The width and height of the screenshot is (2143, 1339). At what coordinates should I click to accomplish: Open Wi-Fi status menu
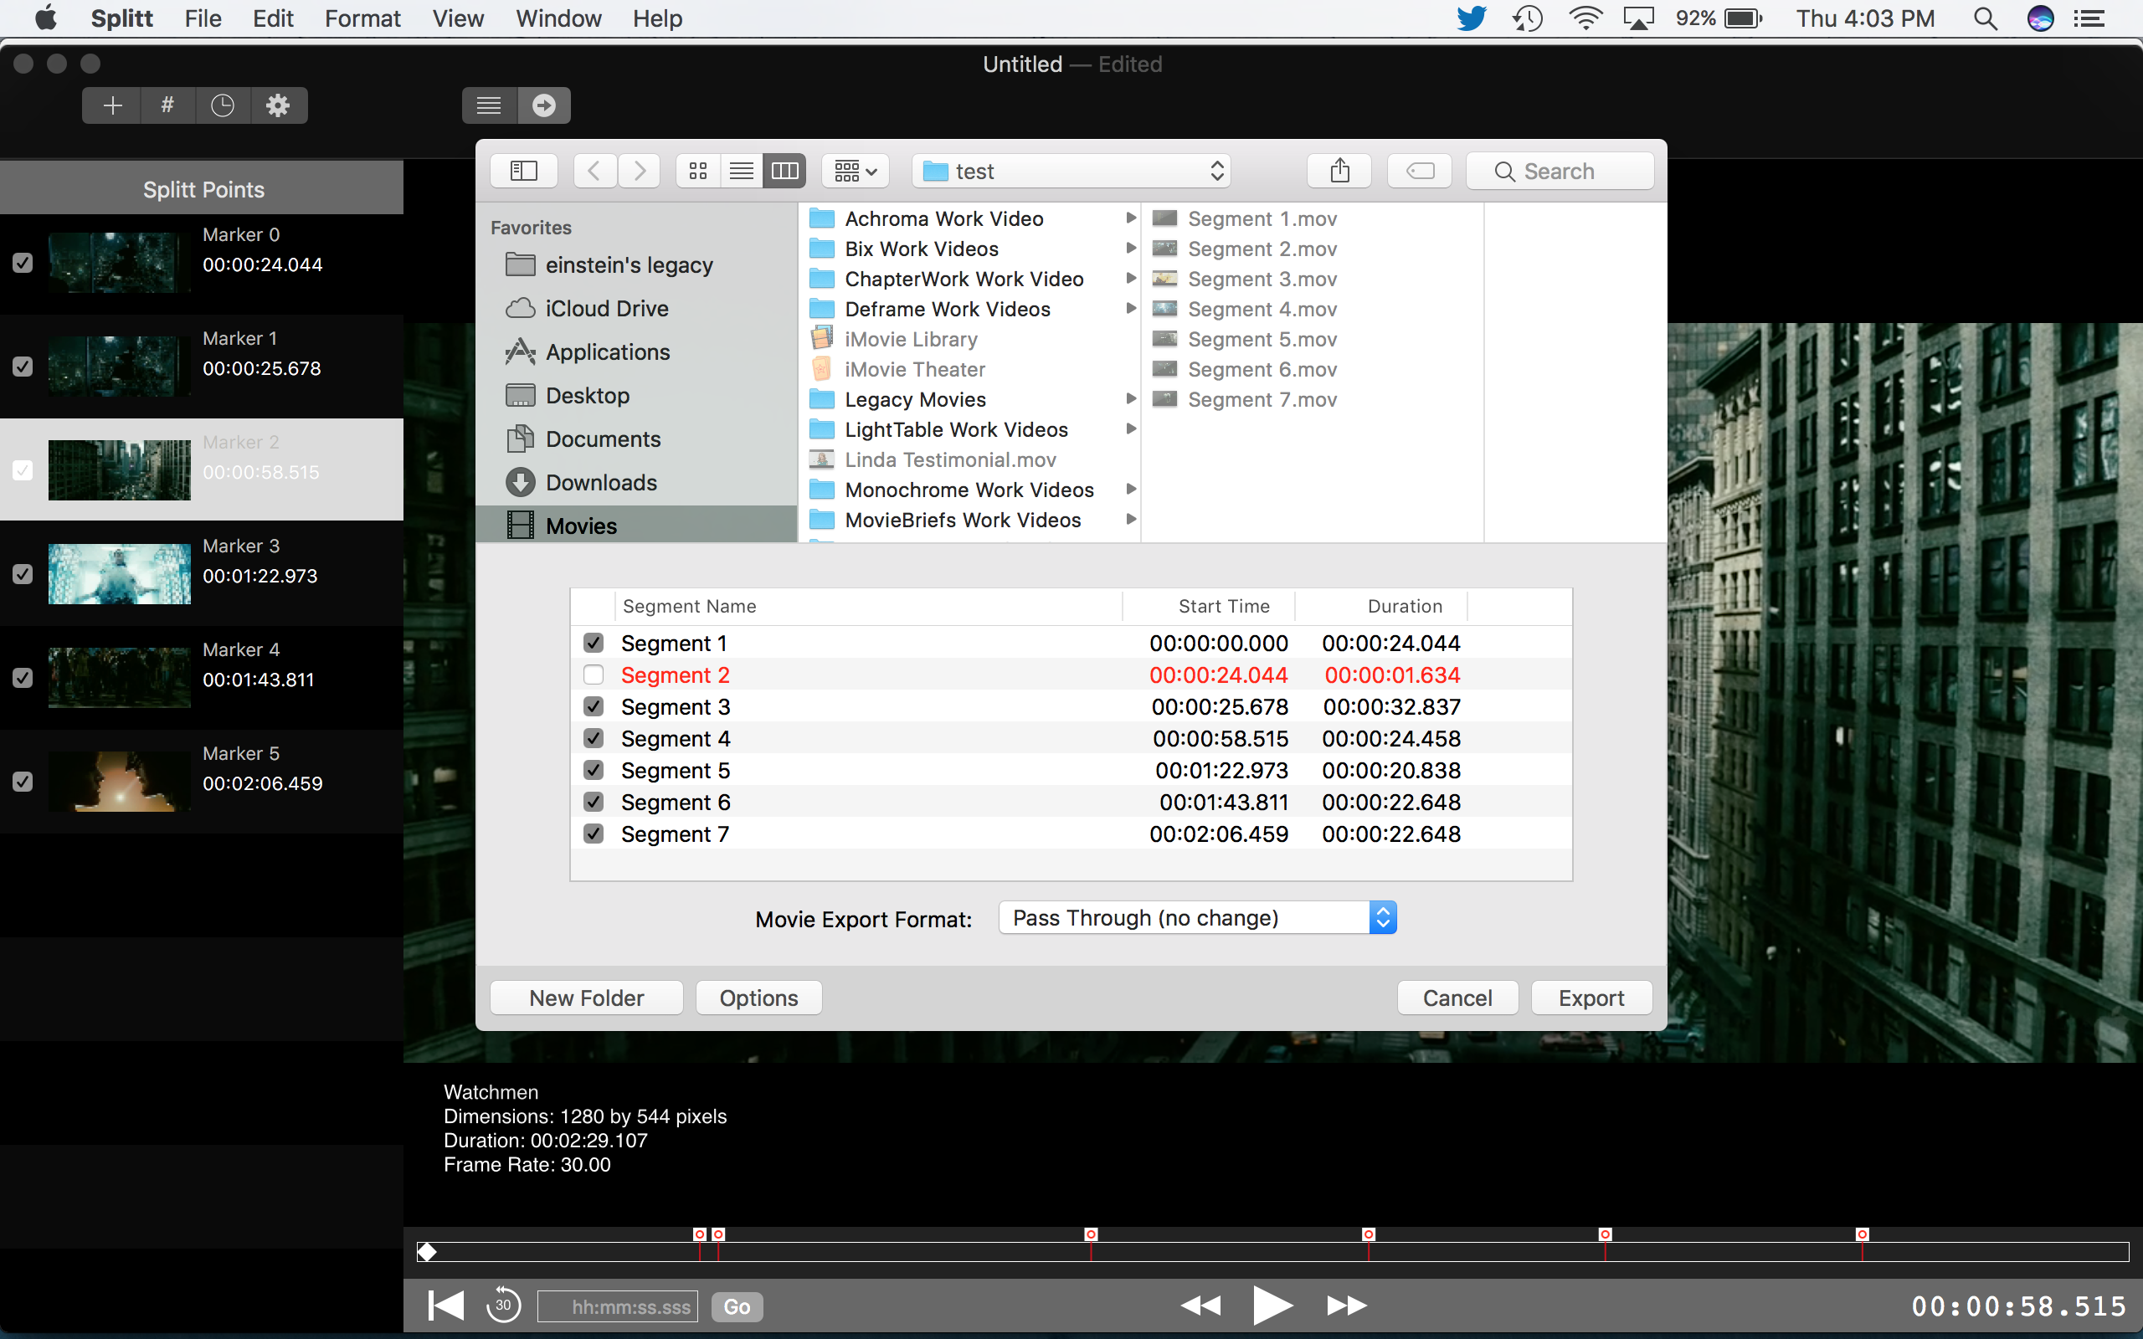(x=1585, y=18)
